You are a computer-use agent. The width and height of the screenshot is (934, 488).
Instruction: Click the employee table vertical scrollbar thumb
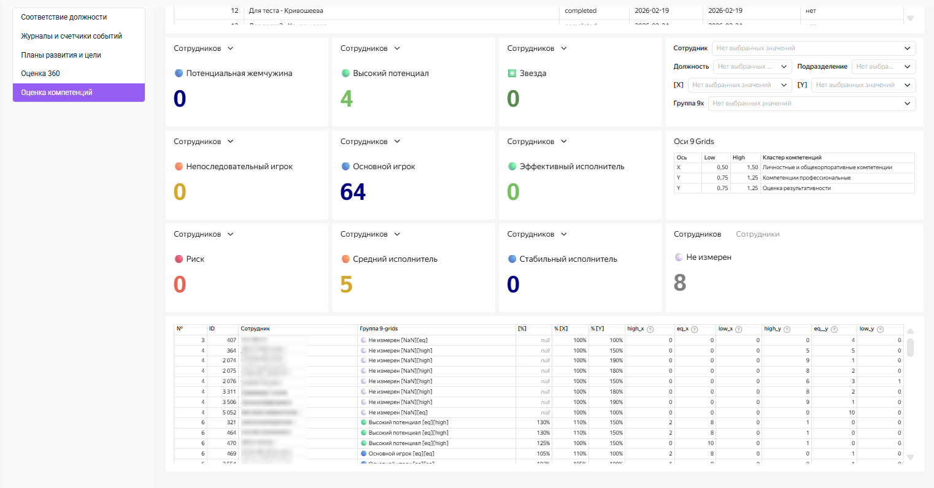tap(910, 347)
